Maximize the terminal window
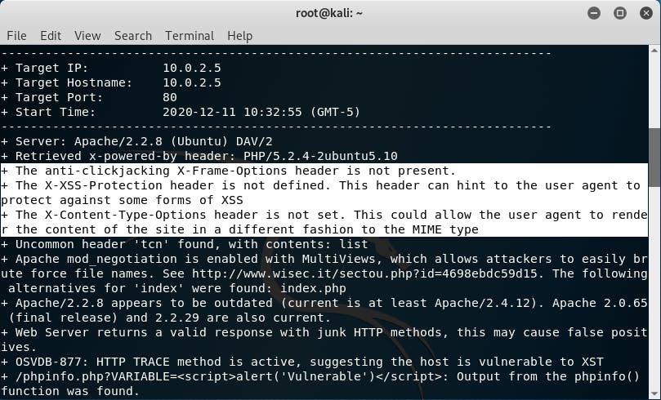661x400 pixels. (621, 13)
